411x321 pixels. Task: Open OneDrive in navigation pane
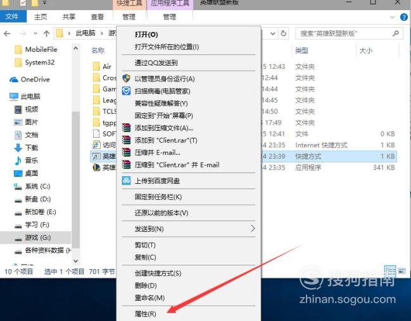30,79
